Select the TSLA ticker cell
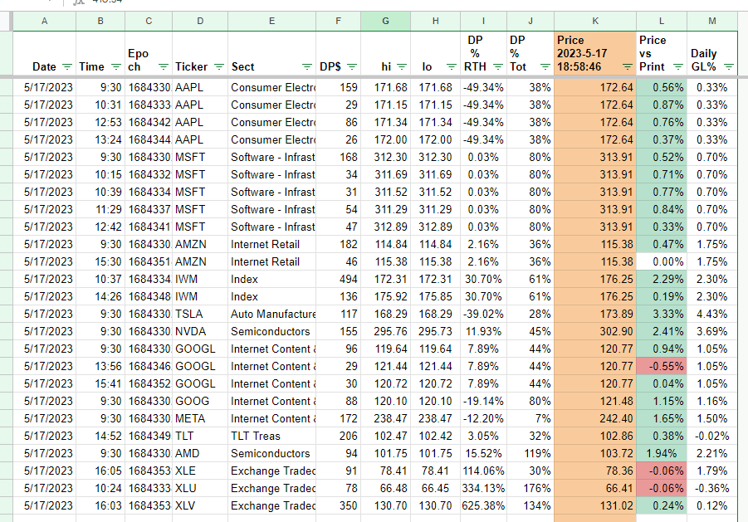748x522 pixels. click(x=200, y=314)
